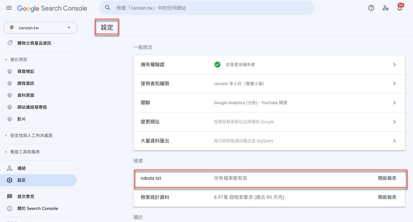
Task: Click '8.97萬 個檢索要求' statistic text
Action: point(249,197)
